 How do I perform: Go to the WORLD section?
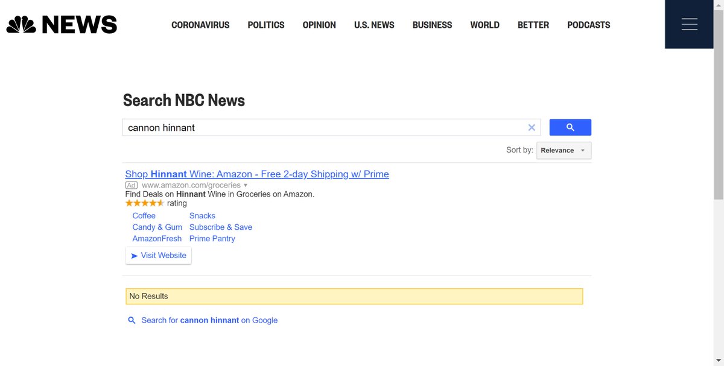(485, 25)
